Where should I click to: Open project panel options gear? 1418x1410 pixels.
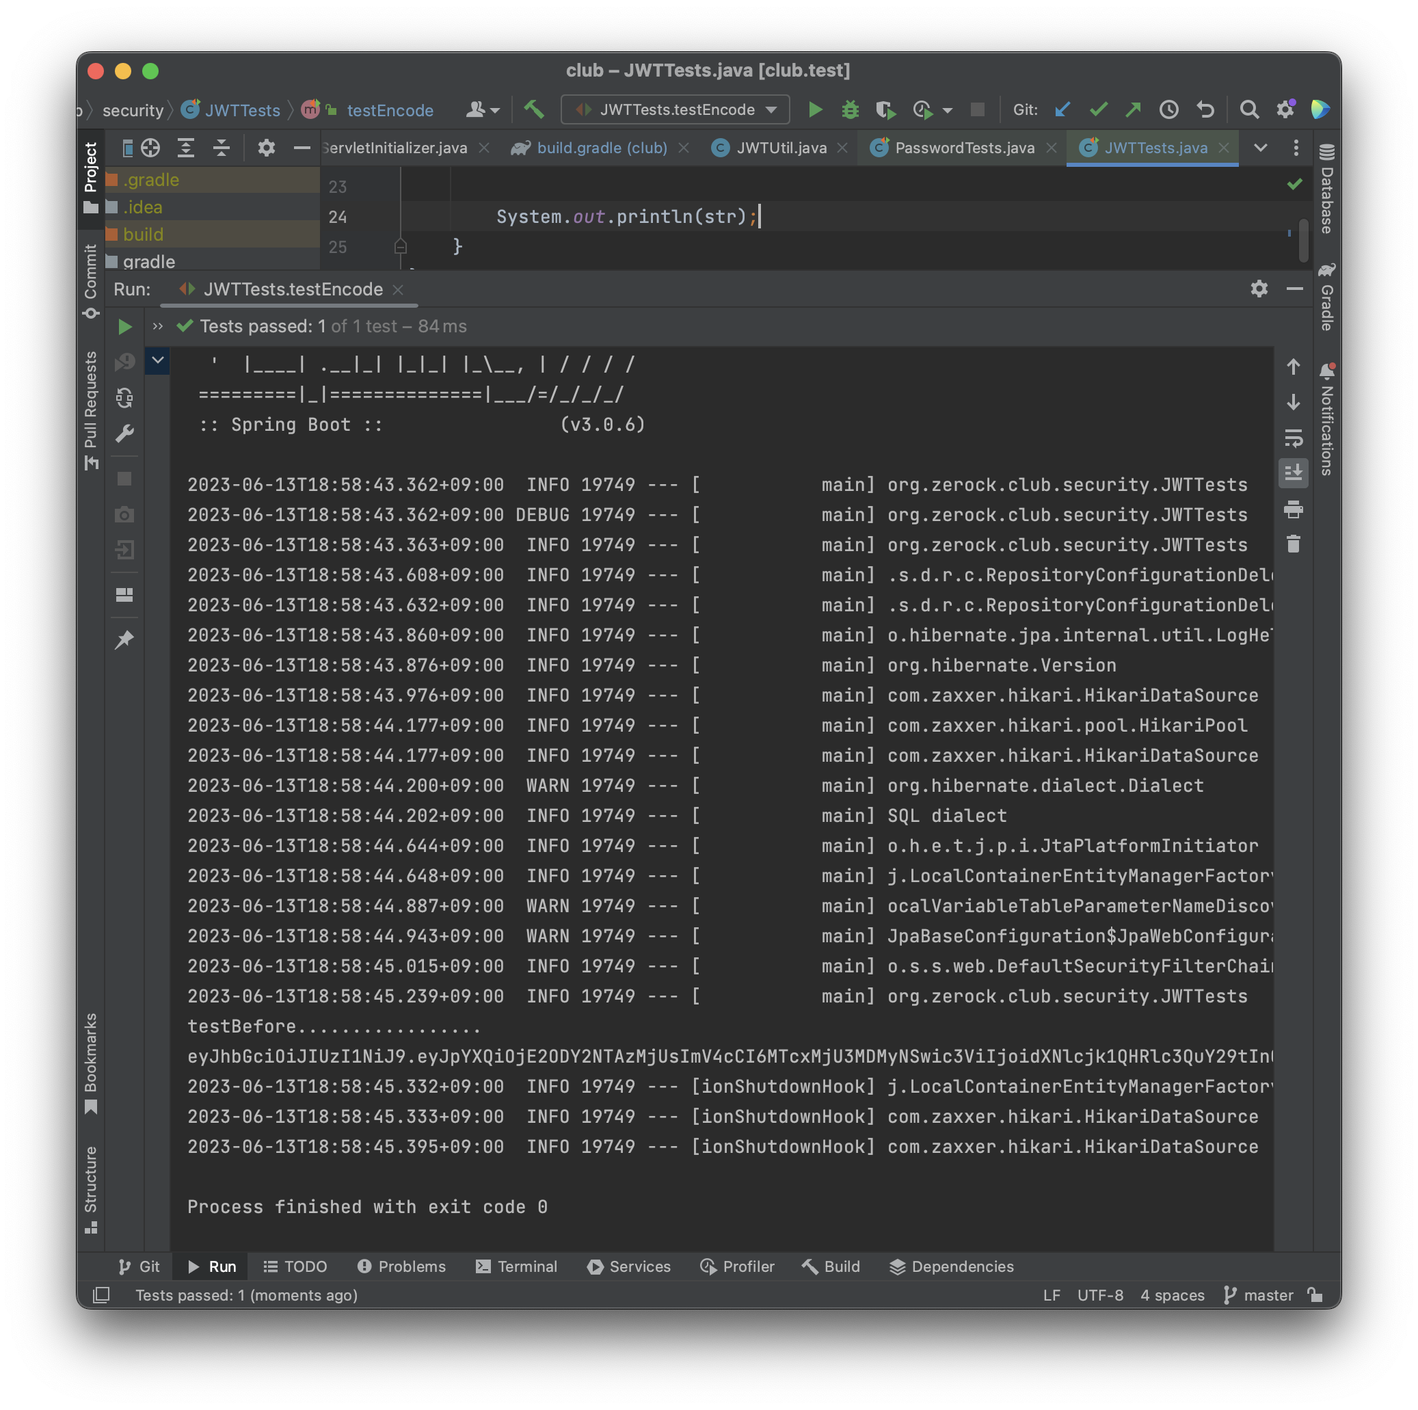pyautogui.click(x=267, y=148)
